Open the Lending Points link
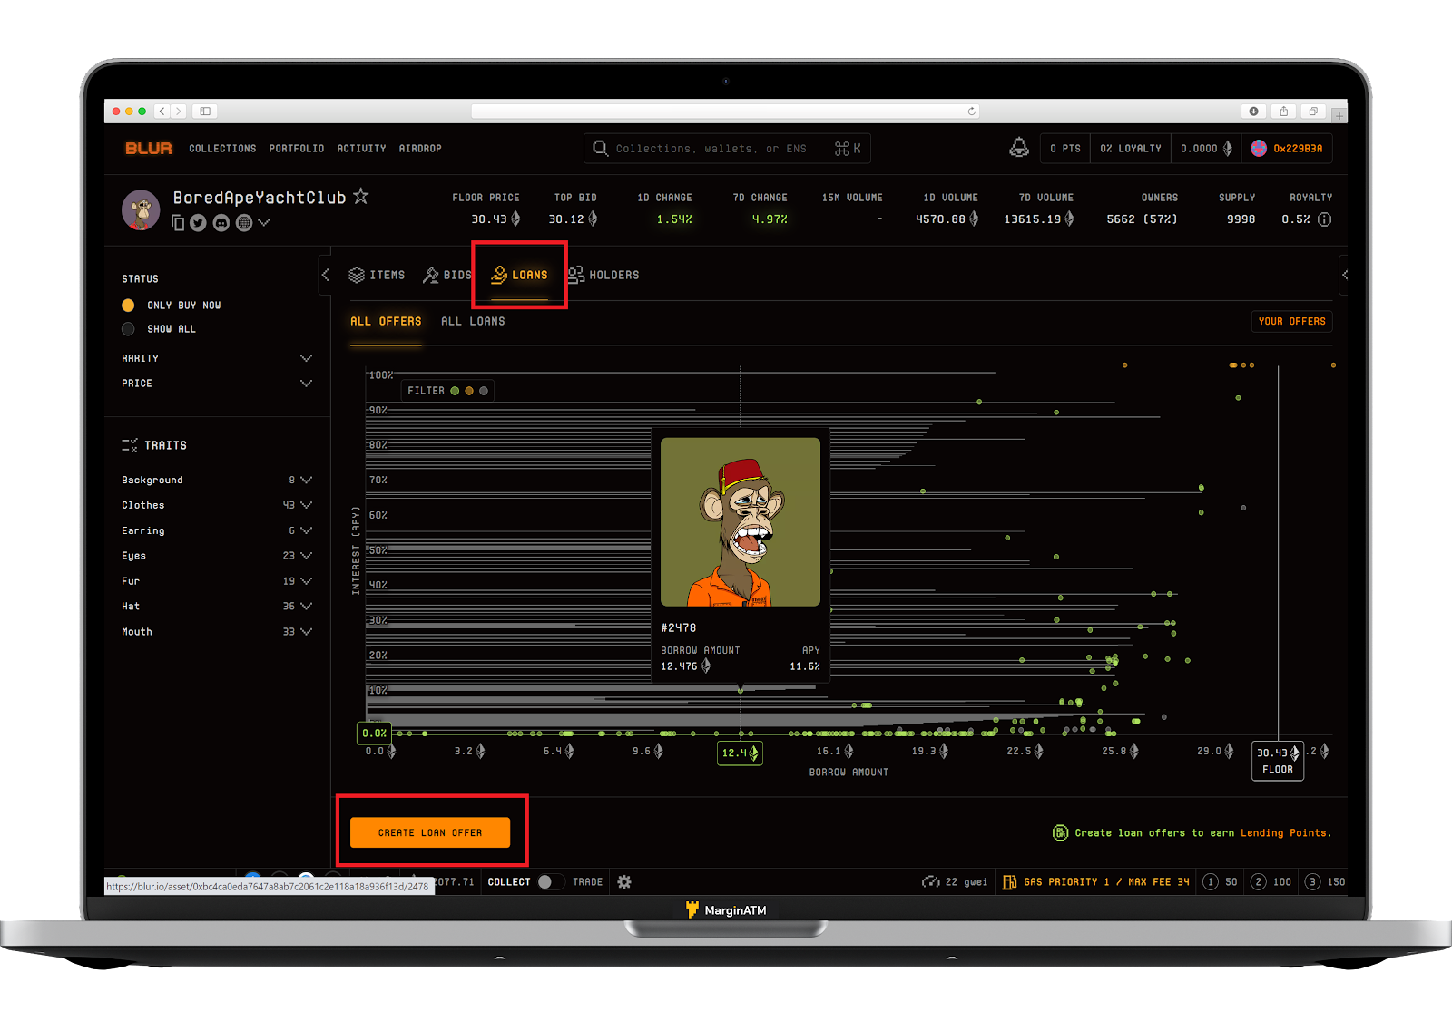Screen dimensions: 1452x1011 coord(1285,833)
